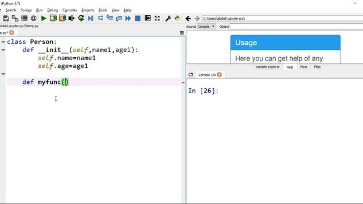The width and height of the screenshot is (363, 204).
Task: Go back with the left arrow
Action: pyautogui.click(x=188, y=18)
